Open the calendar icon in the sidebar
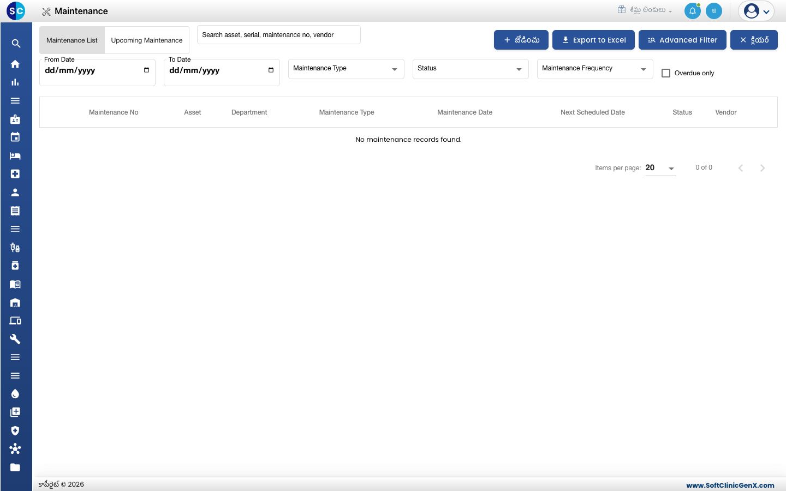The height and width of the screenshot is (491, 786). (x=15, y=137)
